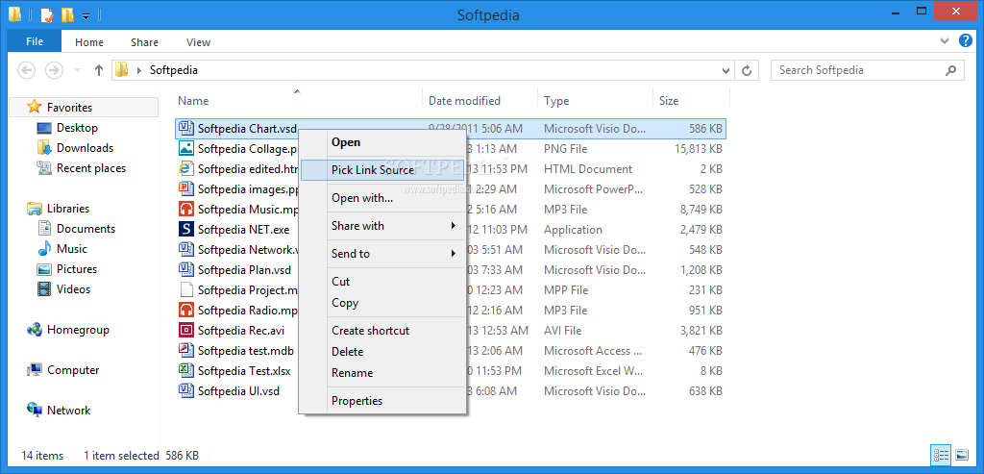Refresh the Softpedia folder view
Viewport: 984px width, 474px height.
(746, 70)
